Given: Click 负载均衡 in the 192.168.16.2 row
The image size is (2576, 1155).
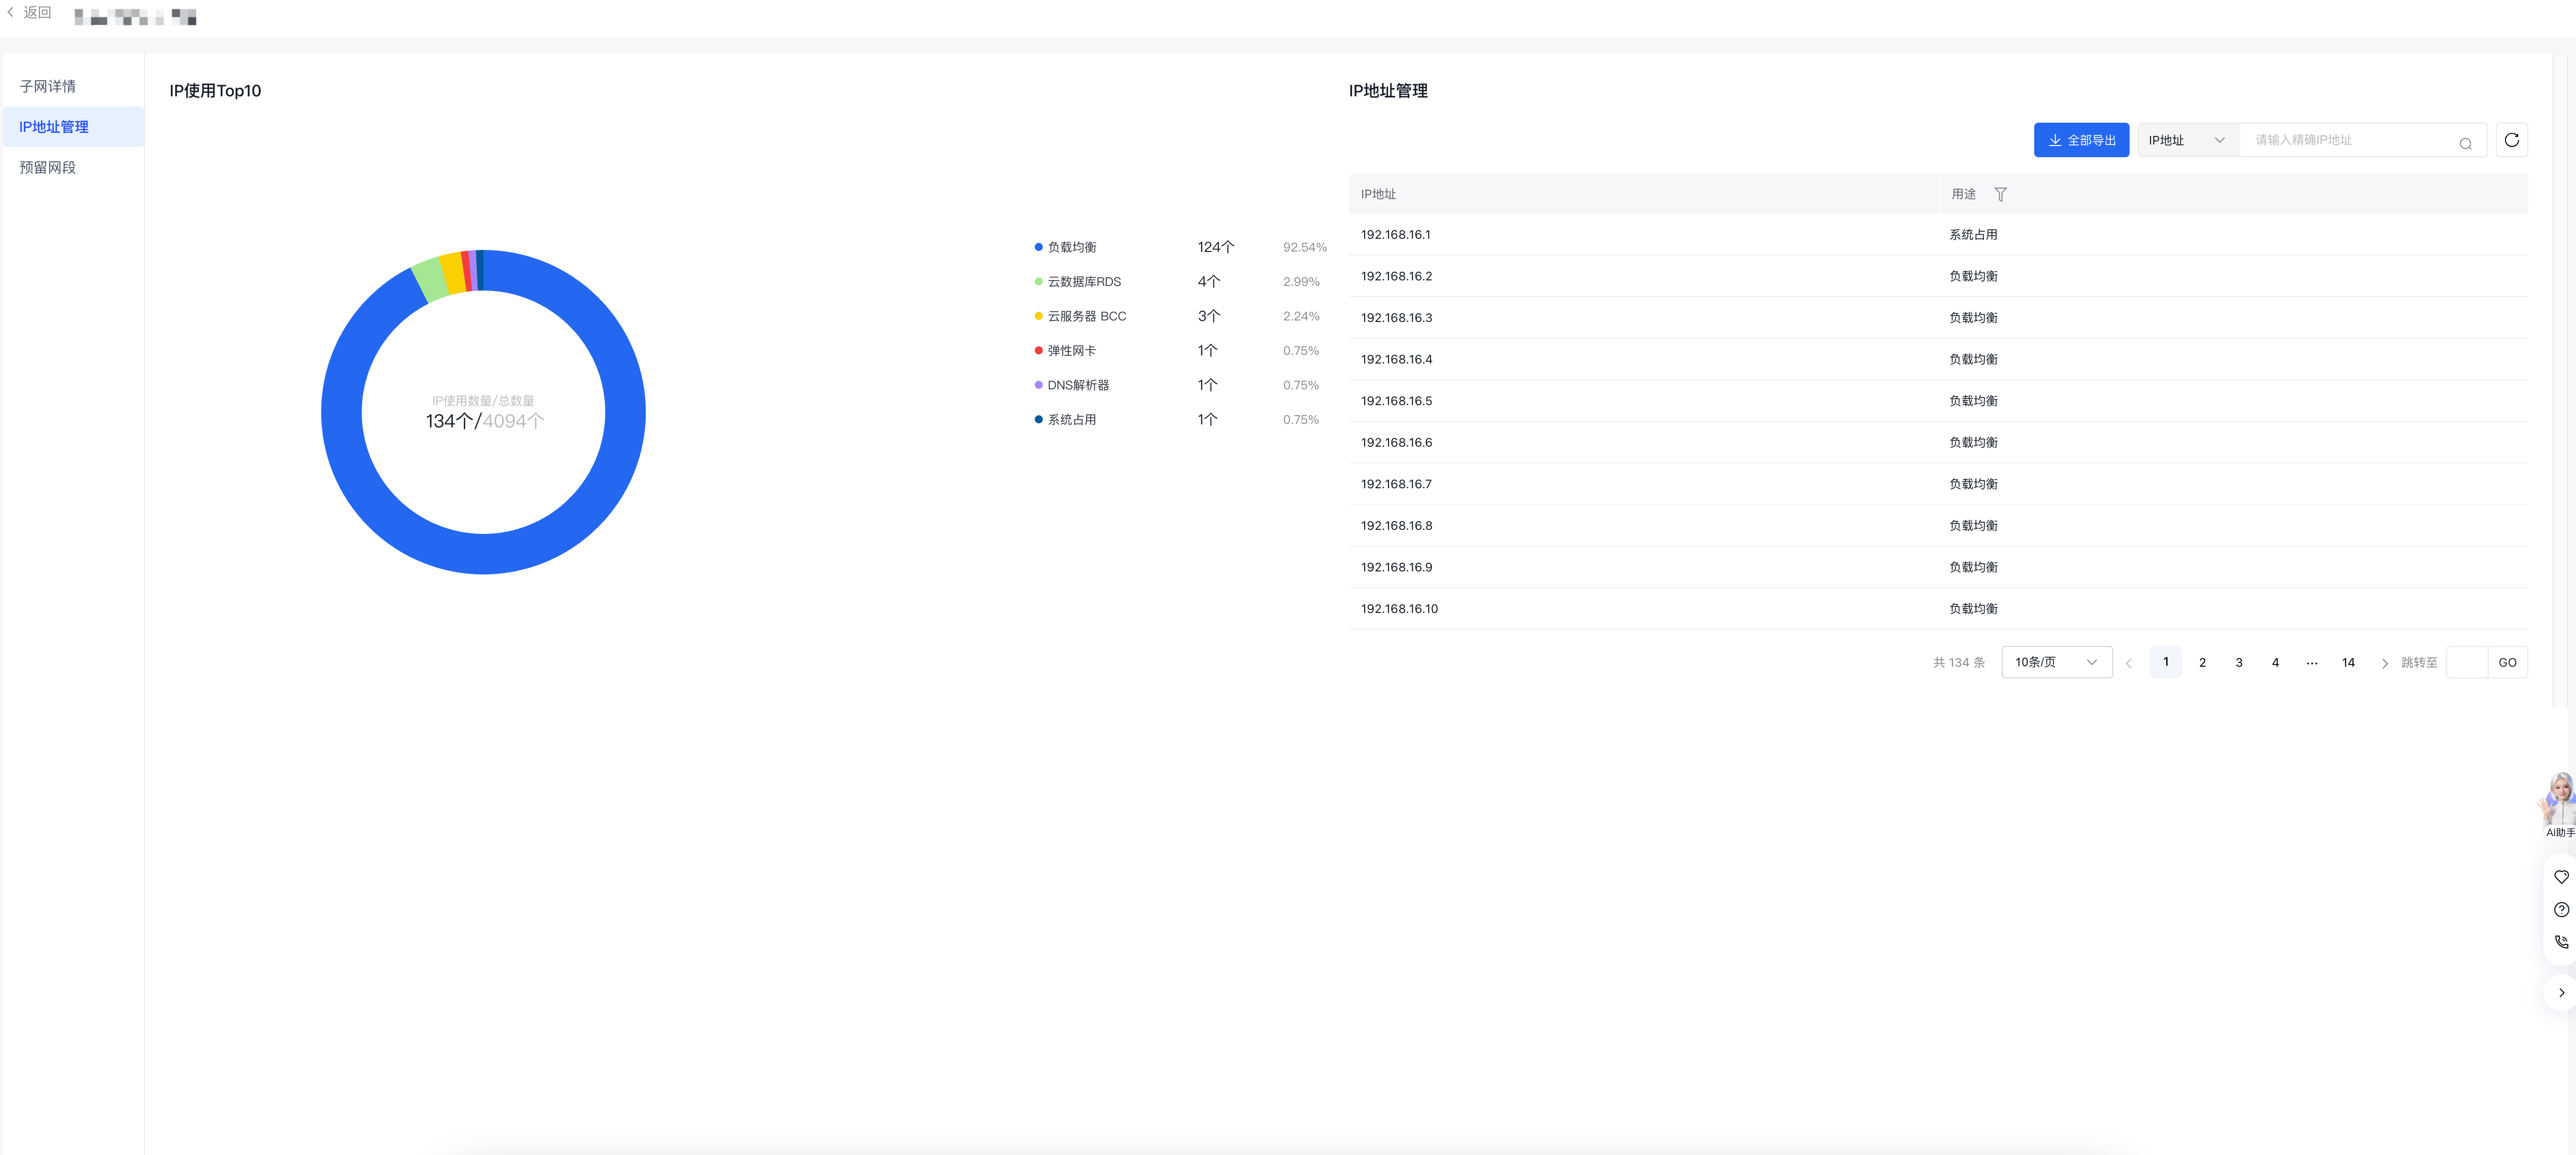Looking at the screenshot, I should (x=1973, y=276).
